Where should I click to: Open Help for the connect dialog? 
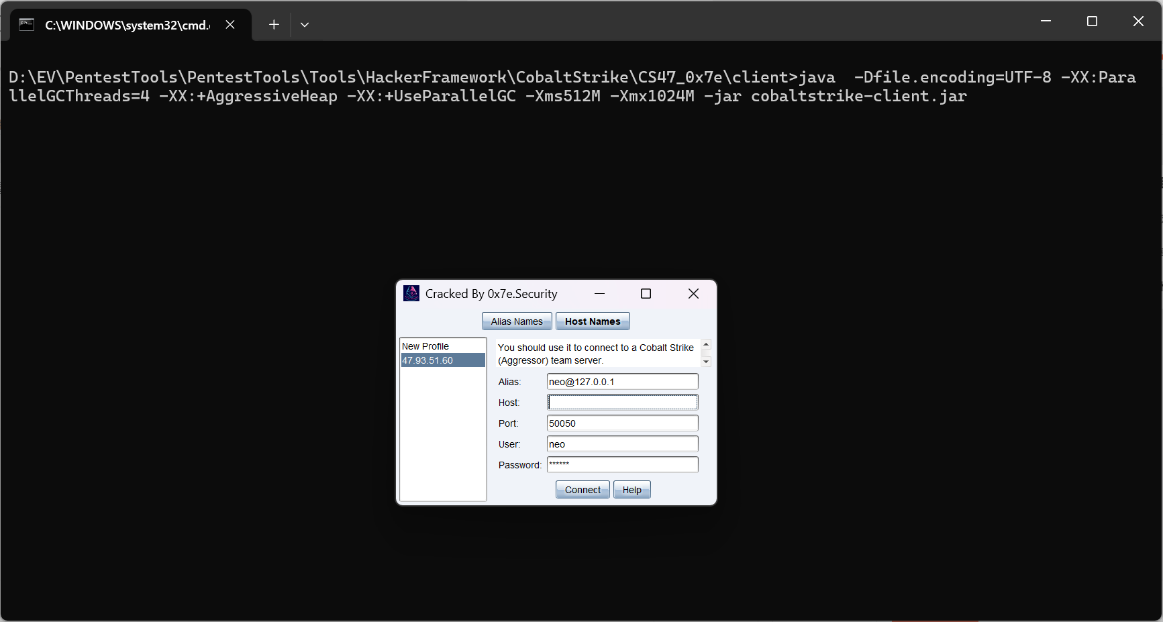point(631,489)
